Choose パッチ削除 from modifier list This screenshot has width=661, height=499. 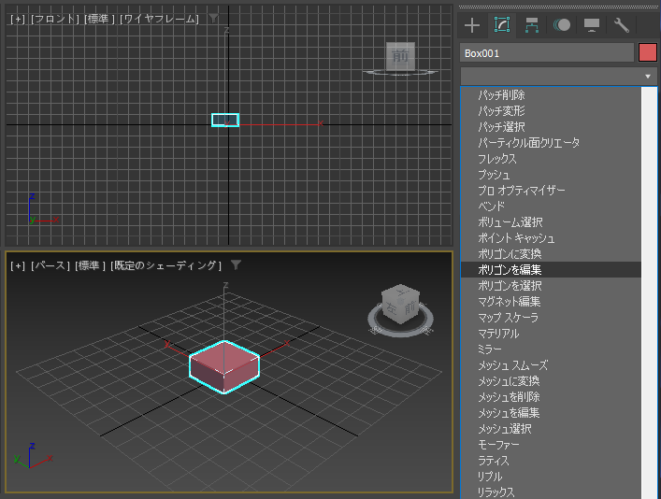coord(551,94)
